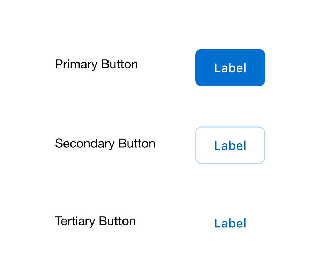Click the text reading Primary Button
The width and height of the screenshot is (314, 275).
pyautogui.click(x=96, y=64)
